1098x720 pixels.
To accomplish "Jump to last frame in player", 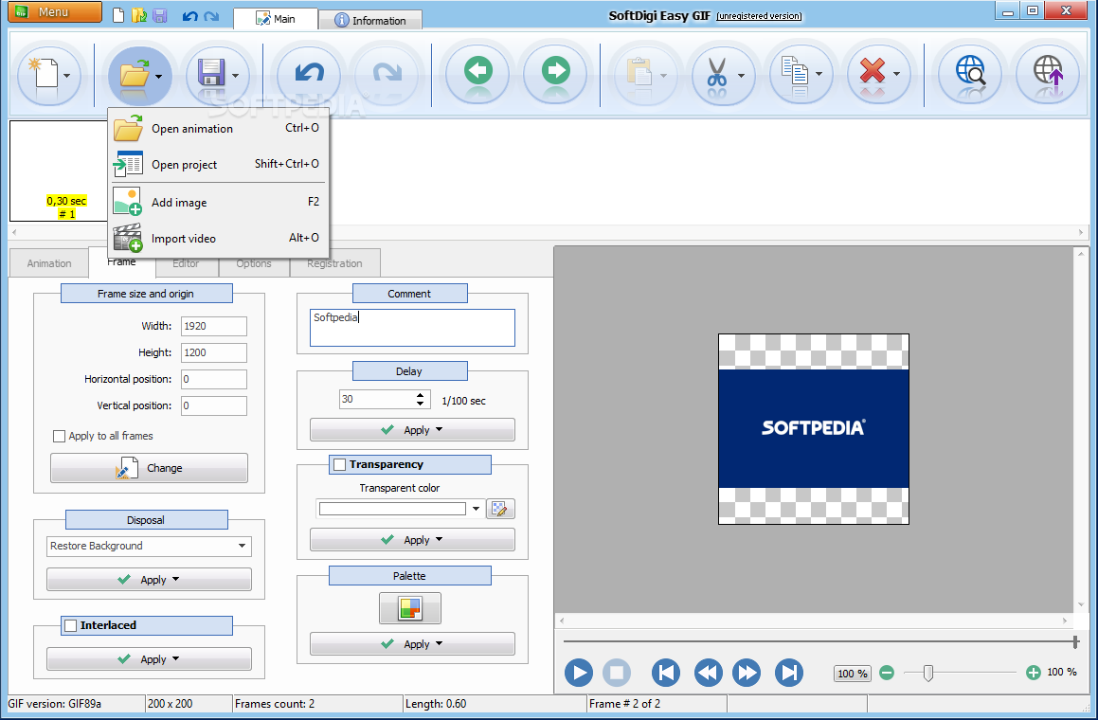I will click(x=788, y=673).
